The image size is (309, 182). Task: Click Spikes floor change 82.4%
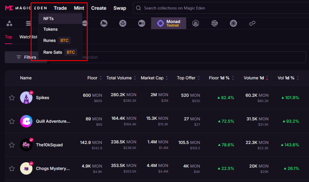coord(226,98)
